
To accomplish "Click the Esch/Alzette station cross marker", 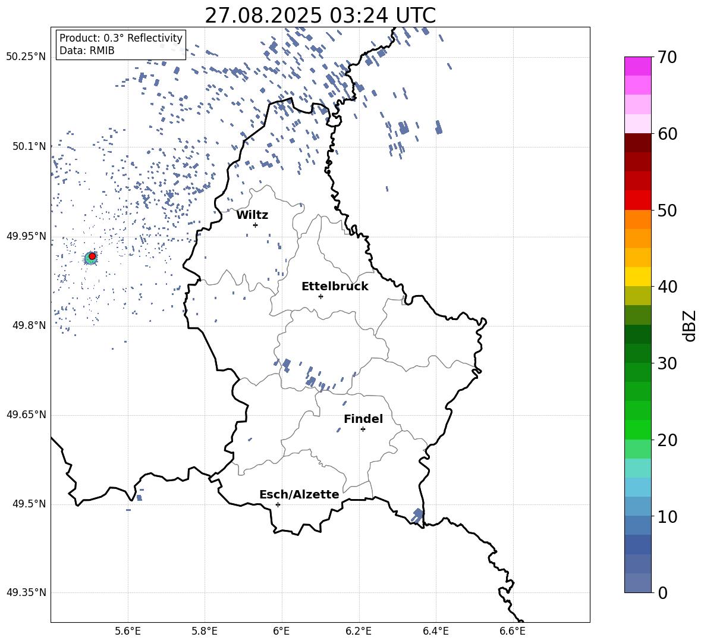I will (278, 504).
